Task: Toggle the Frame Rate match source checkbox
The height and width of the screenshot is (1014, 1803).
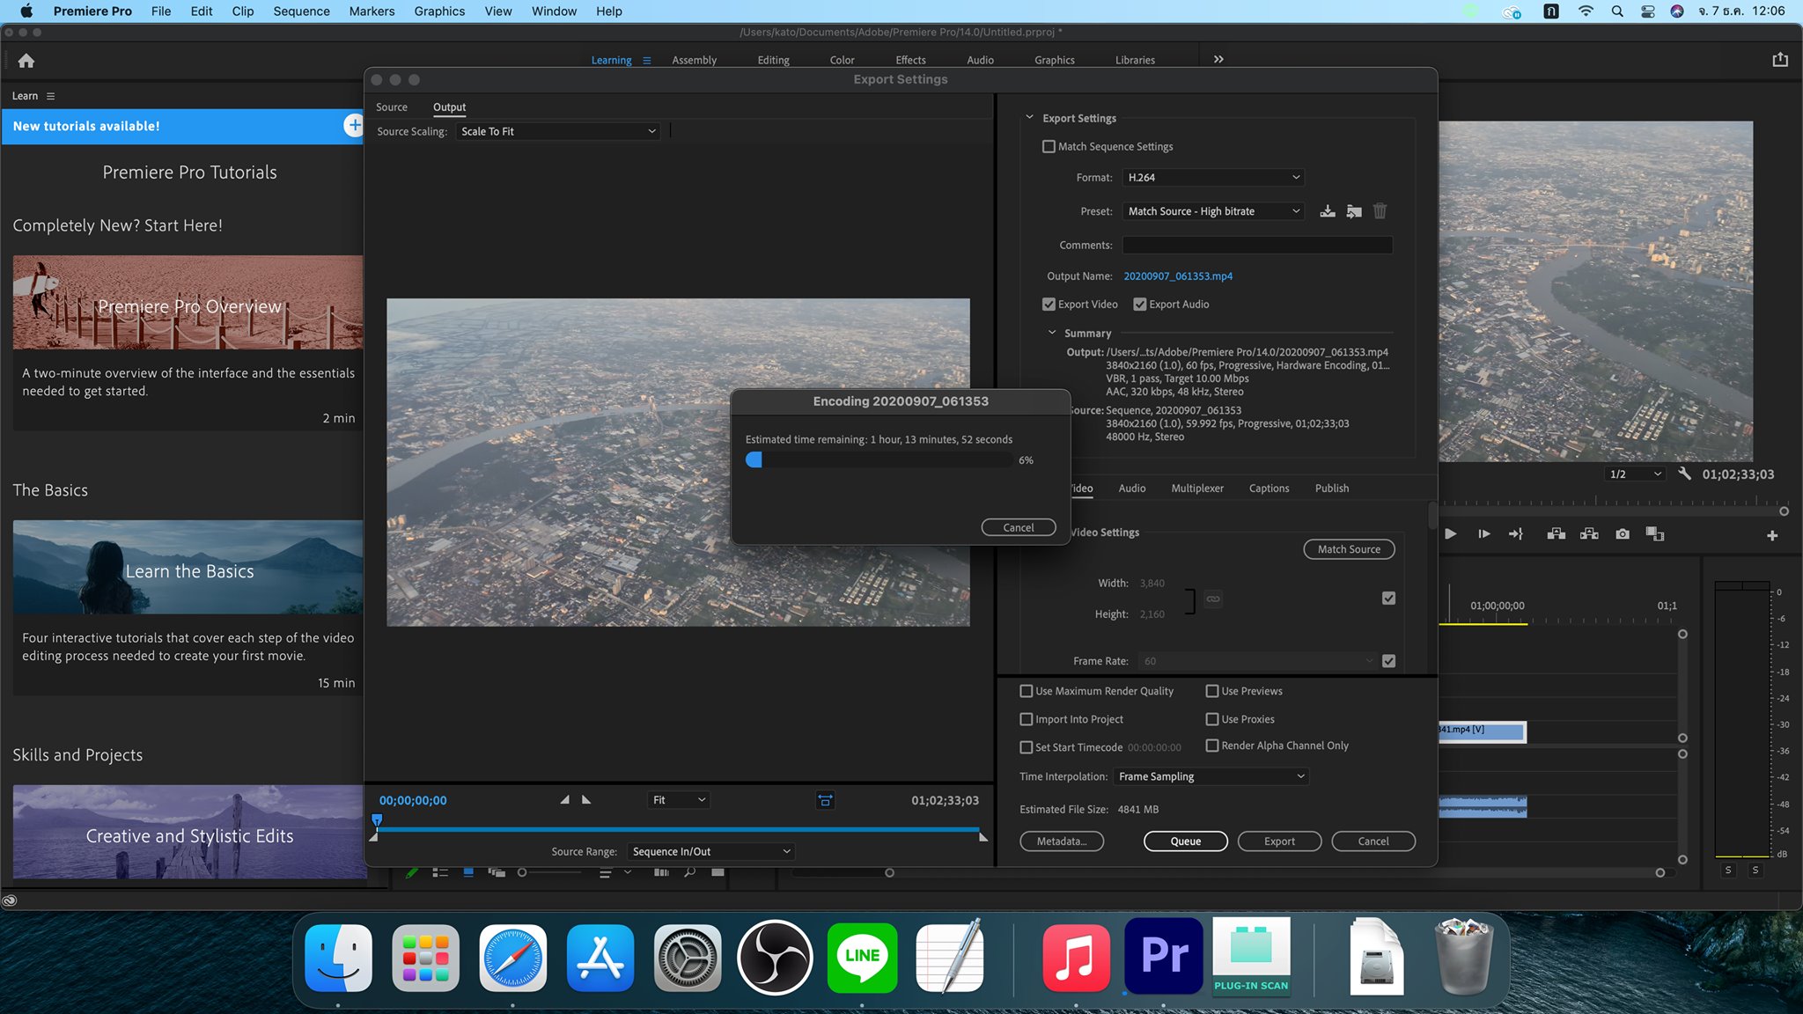Action: coord(1388,661)
